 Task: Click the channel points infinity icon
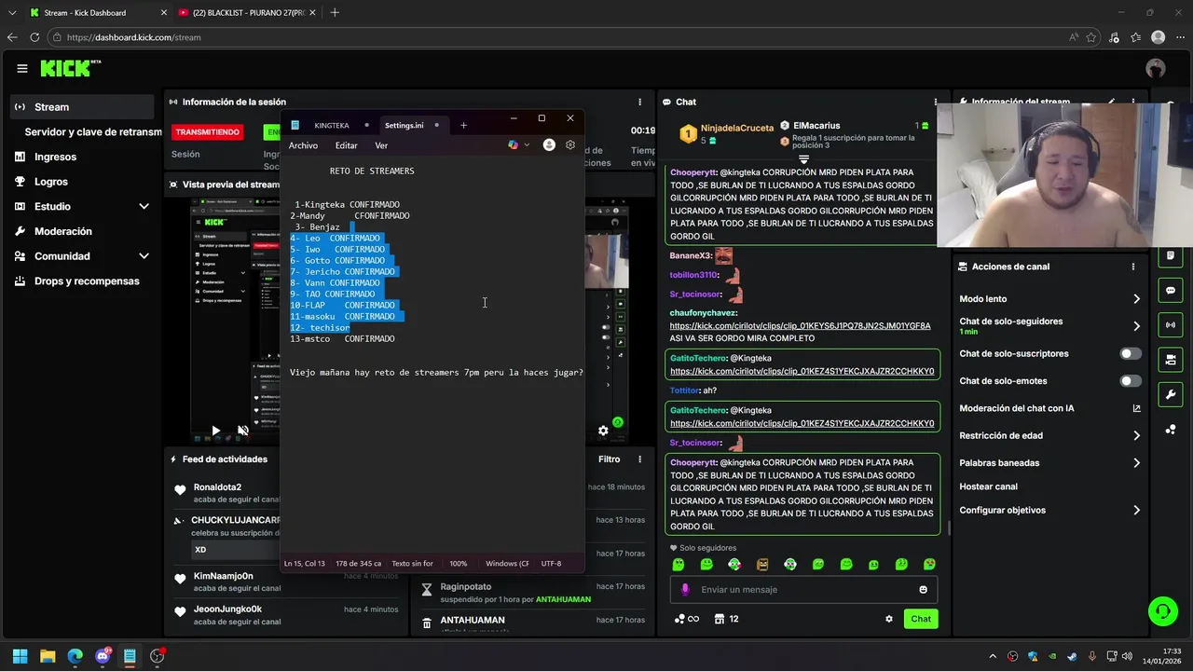pos(686,619)
